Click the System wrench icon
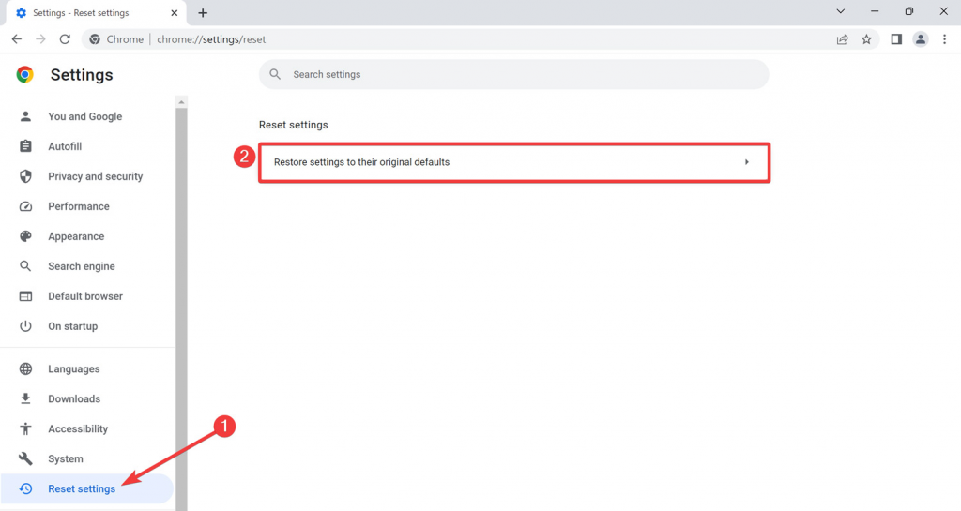 25,459
